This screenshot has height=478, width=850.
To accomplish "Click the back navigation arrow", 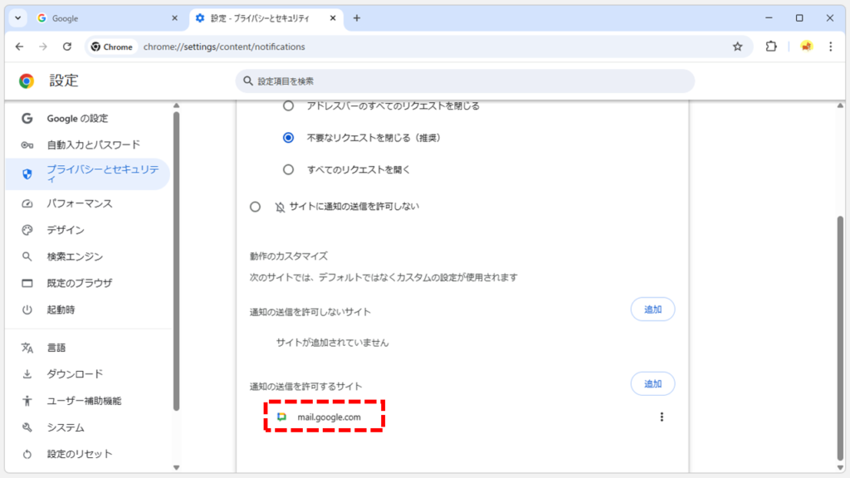I will (20, 46).
